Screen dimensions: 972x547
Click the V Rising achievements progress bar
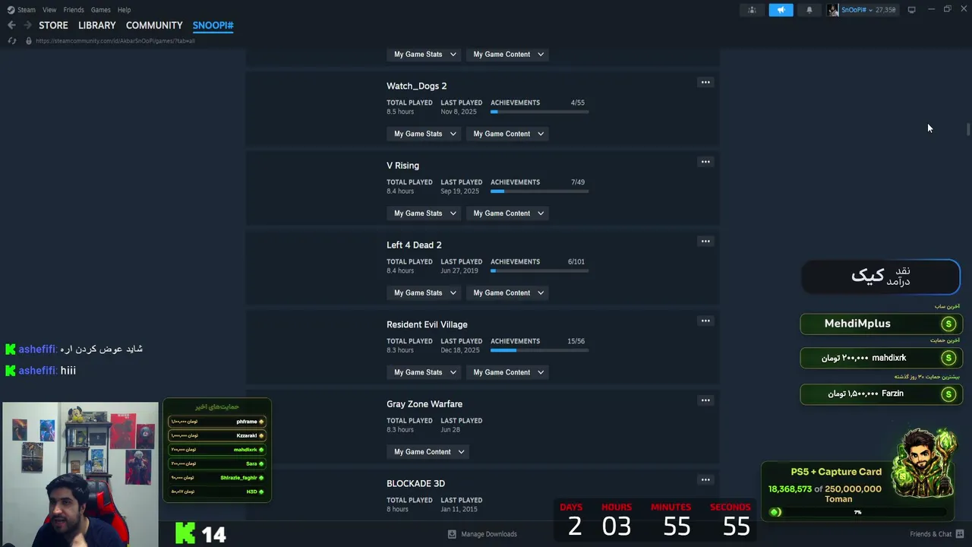pos(539,191)
